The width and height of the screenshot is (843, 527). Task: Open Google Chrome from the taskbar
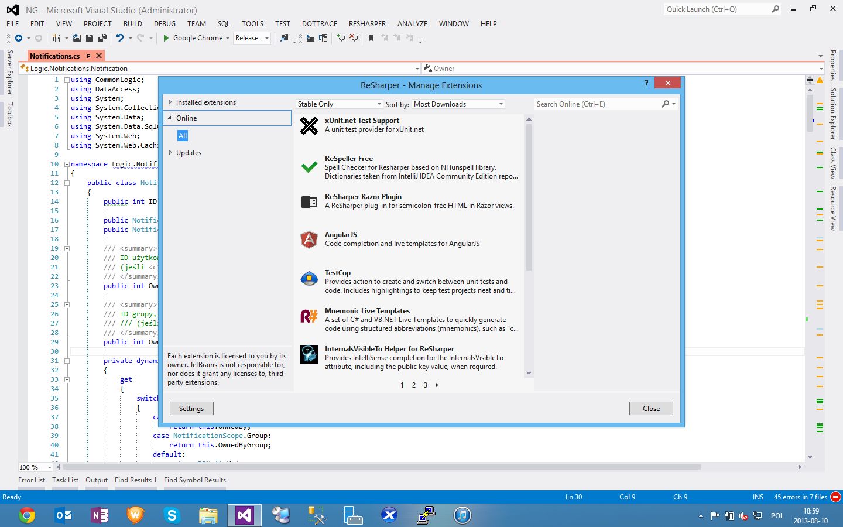click(x=27, y=515)
